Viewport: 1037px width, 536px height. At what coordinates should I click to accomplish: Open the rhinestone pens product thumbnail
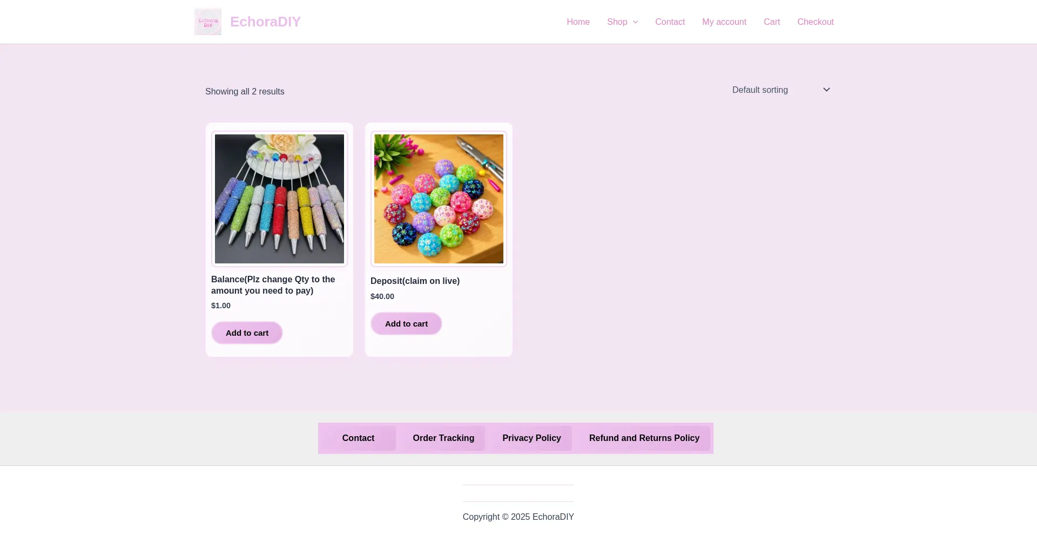(x=279, y=199)
